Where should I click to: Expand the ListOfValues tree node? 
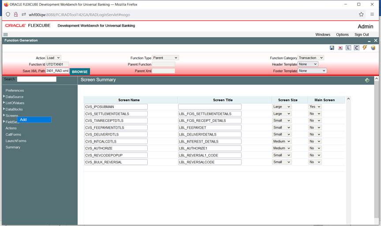(4, 103)
